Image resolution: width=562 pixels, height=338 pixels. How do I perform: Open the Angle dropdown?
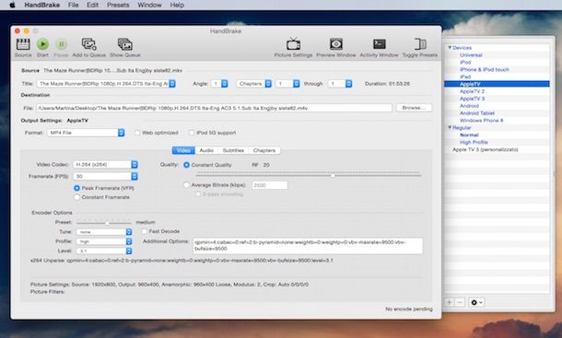(x=219, y=84)
